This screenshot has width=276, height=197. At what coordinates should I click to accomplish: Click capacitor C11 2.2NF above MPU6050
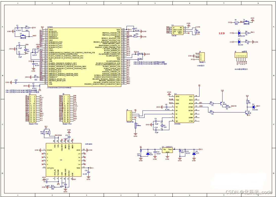pyautogui.click(x=69, y=137)
